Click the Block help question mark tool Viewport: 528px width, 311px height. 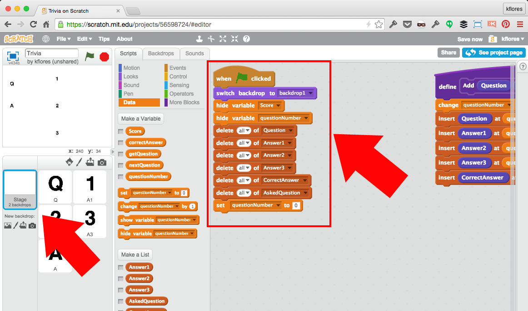(x=246, y=39)
